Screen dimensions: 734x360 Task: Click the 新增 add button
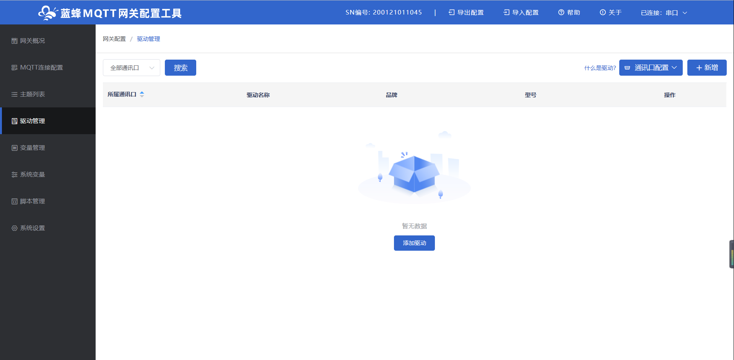(x=706, y=68)
